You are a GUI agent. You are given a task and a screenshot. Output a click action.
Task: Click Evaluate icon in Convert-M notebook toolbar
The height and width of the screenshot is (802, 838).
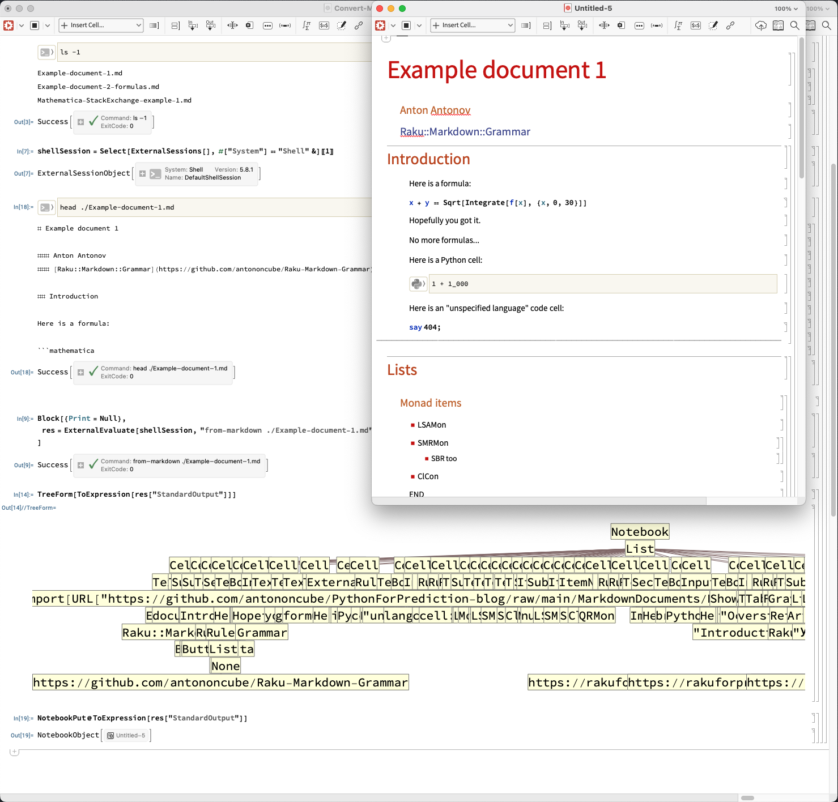click(8, 25)
